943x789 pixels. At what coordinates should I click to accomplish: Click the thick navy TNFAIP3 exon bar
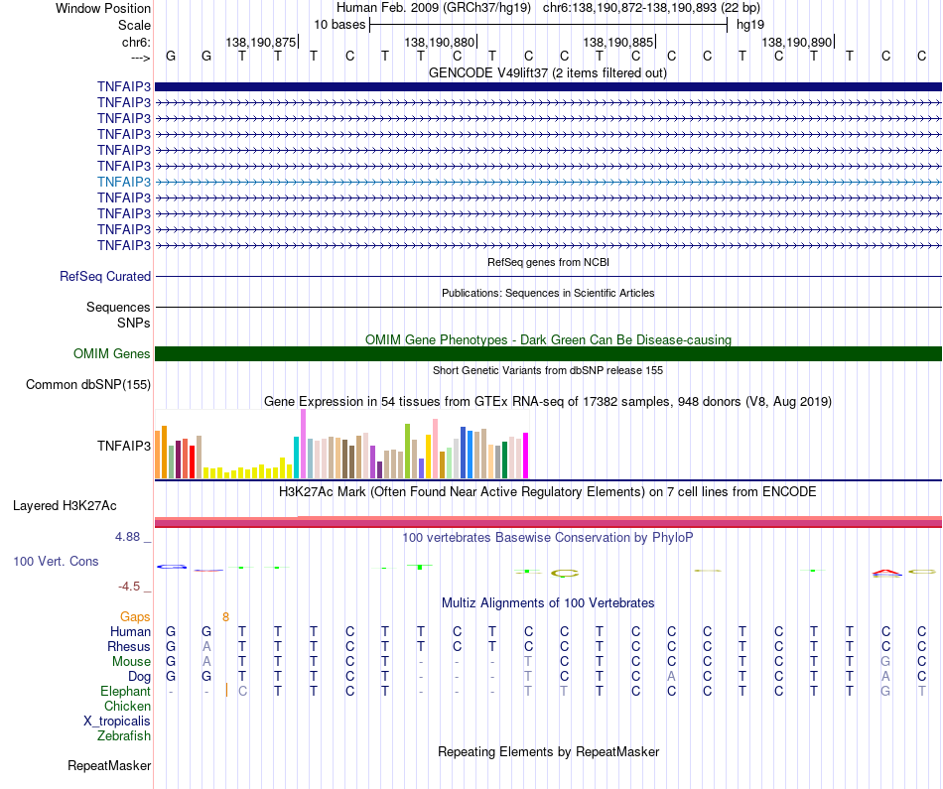coord(548,86)
